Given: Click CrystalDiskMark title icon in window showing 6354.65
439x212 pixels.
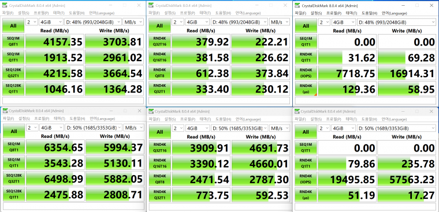Looking at the screenshot, I should point(5,111).
